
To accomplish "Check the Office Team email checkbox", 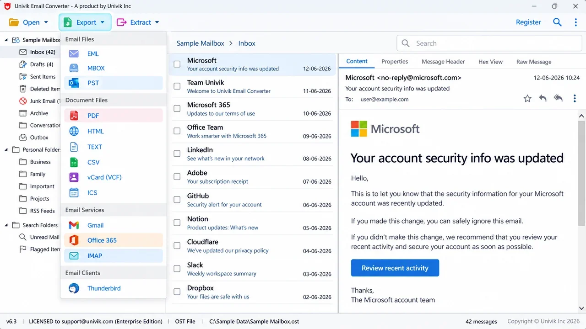I will [177, 131].
